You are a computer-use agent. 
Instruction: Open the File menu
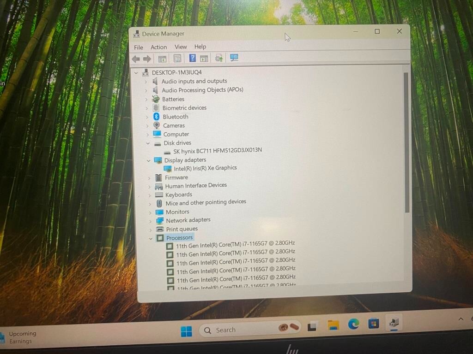139,47
